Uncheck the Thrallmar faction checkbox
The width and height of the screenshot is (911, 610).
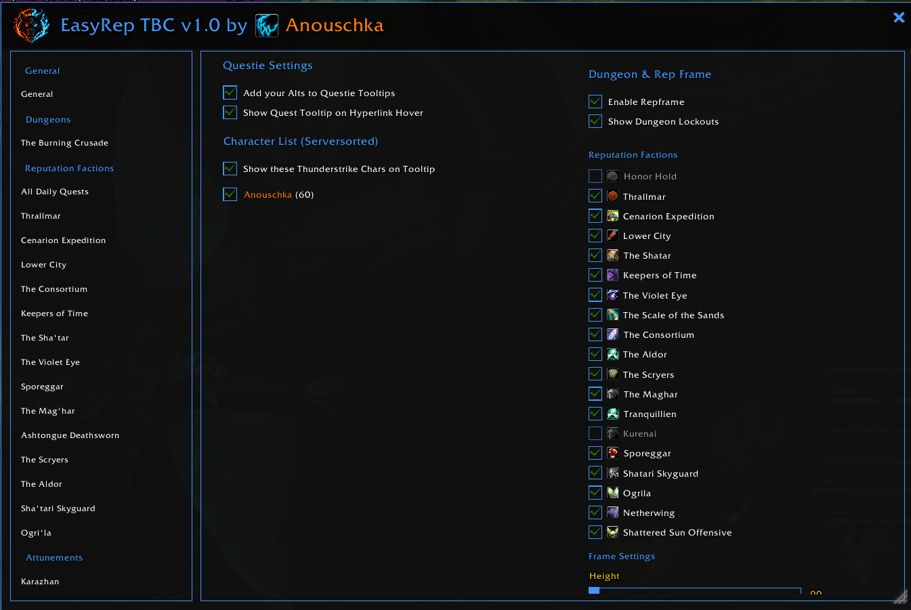[x=595, y=196]
